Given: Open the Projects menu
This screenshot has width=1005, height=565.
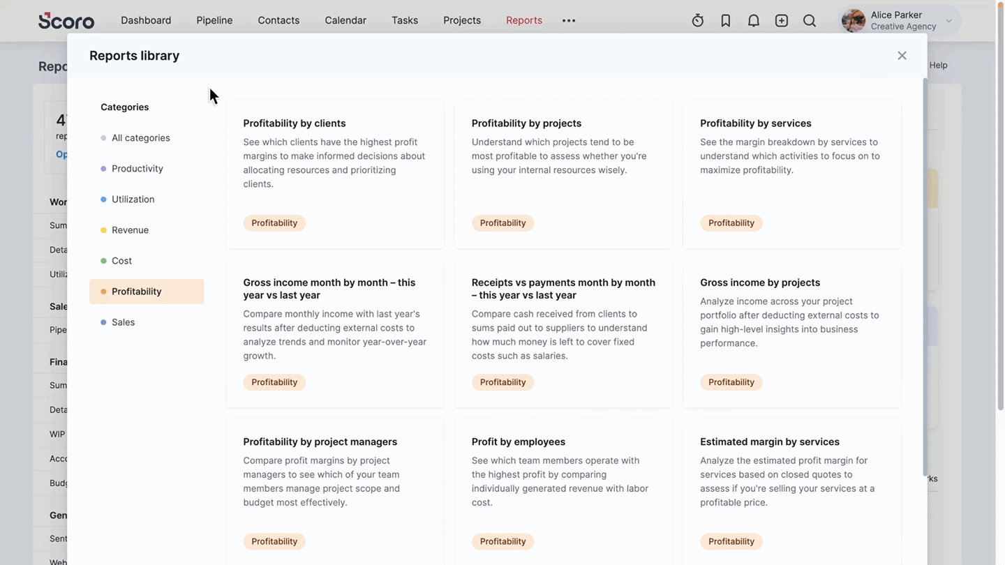Looking at the screenshot, I should coord(462,20).
